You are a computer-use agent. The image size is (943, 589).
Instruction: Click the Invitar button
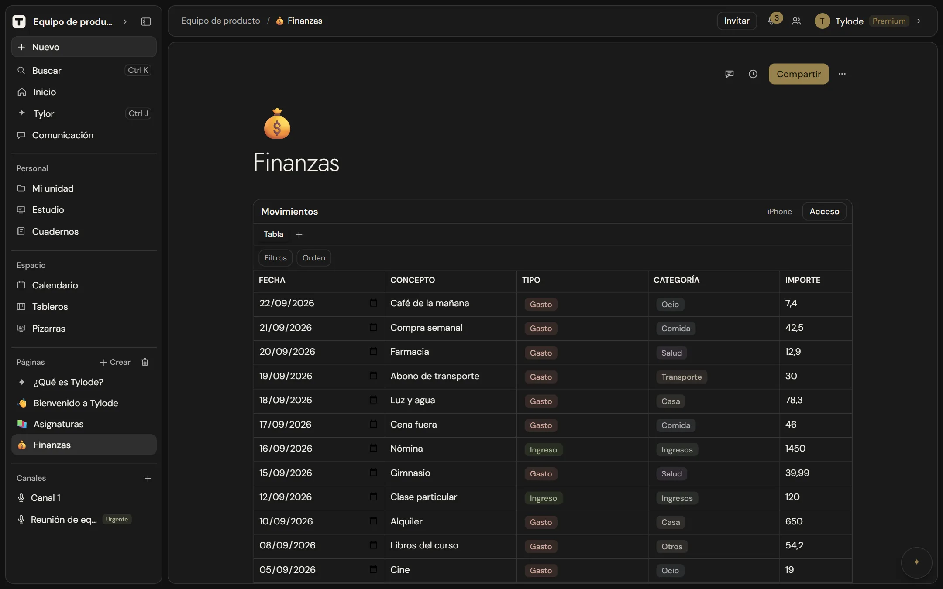(x=737, y=21)
